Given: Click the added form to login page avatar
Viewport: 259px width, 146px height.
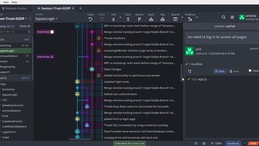Looking at the screenshot, I should point(77,119).
